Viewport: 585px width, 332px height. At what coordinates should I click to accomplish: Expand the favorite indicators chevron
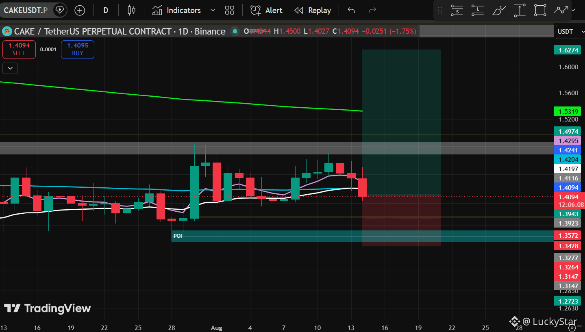[x=213, y=10]
